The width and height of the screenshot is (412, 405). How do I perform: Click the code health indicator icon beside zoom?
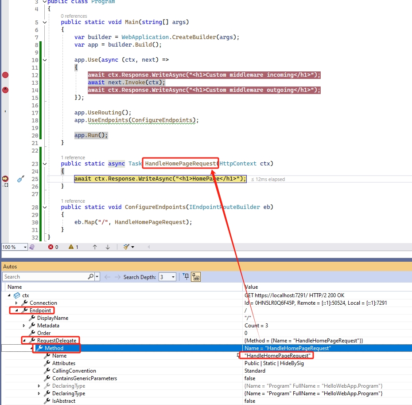pos(32,247)
